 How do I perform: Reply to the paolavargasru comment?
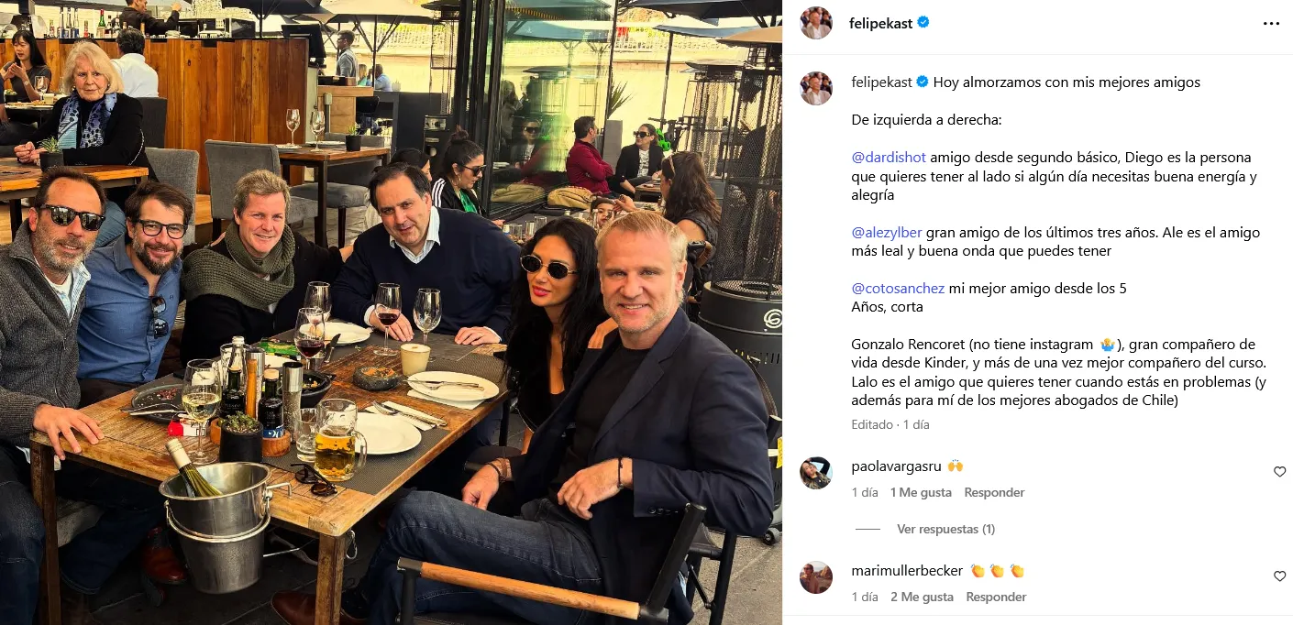pyautogui.click(x=994, y=492)
